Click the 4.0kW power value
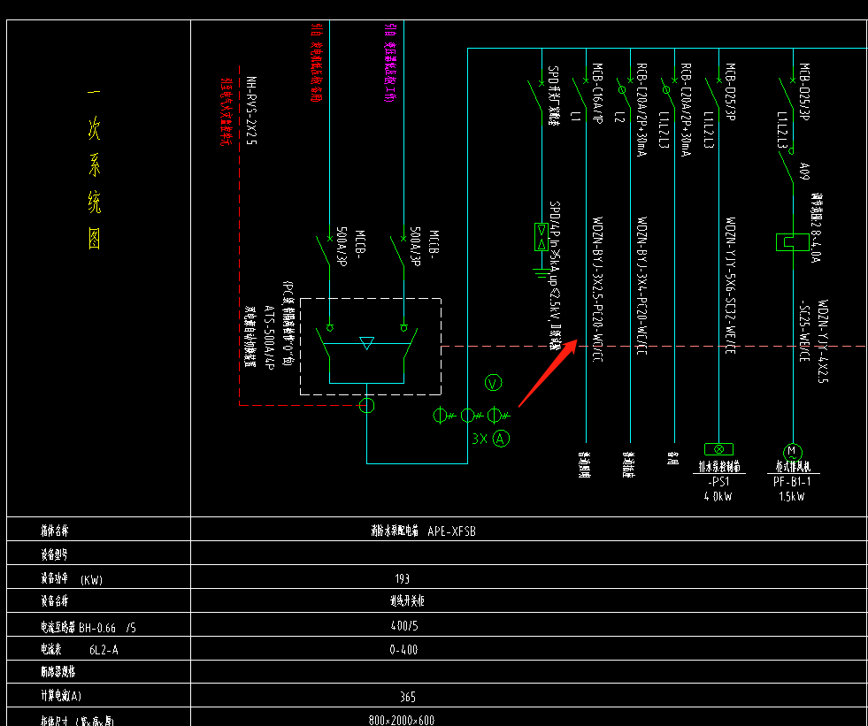The image size is (868, 726). tap(718, 496)
